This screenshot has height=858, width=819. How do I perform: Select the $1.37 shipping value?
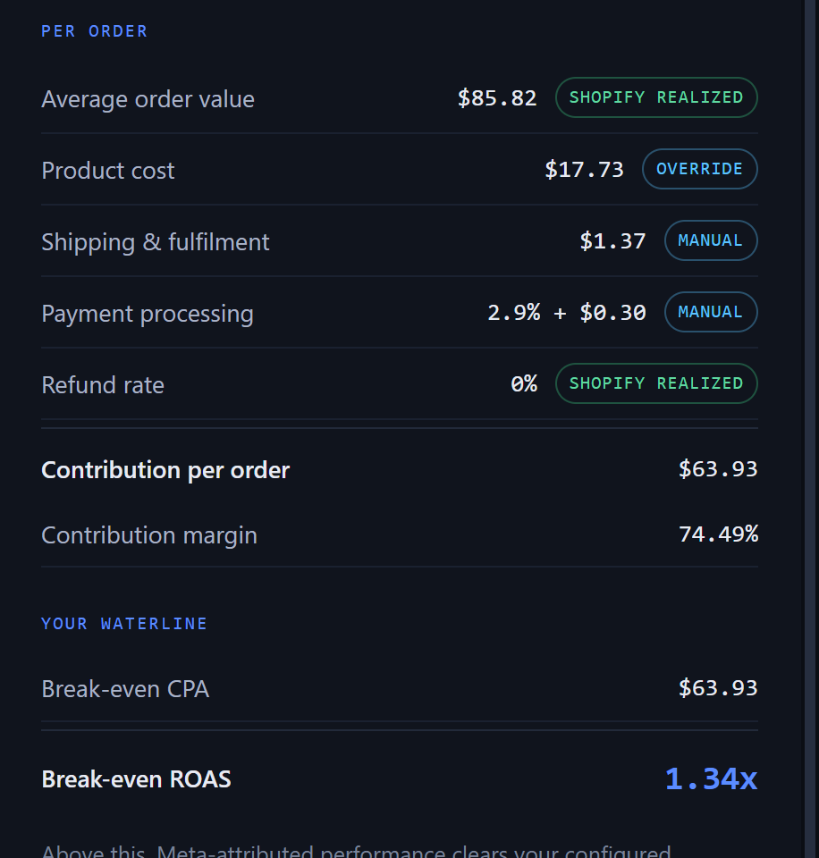coord(612,241)
